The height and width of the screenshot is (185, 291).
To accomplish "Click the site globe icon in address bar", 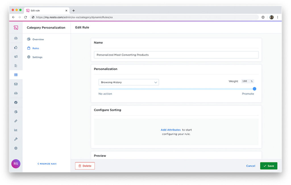I will 33,17.
